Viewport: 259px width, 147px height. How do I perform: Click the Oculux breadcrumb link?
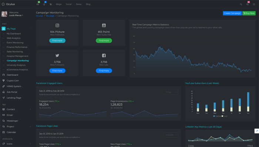tap(39, 16)
